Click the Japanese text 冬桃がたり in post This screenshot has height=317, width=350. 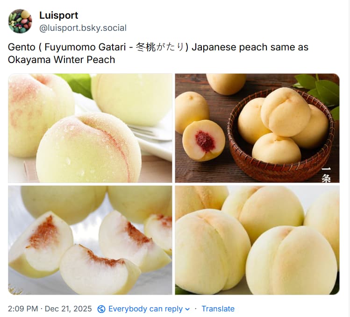(160, 47)
